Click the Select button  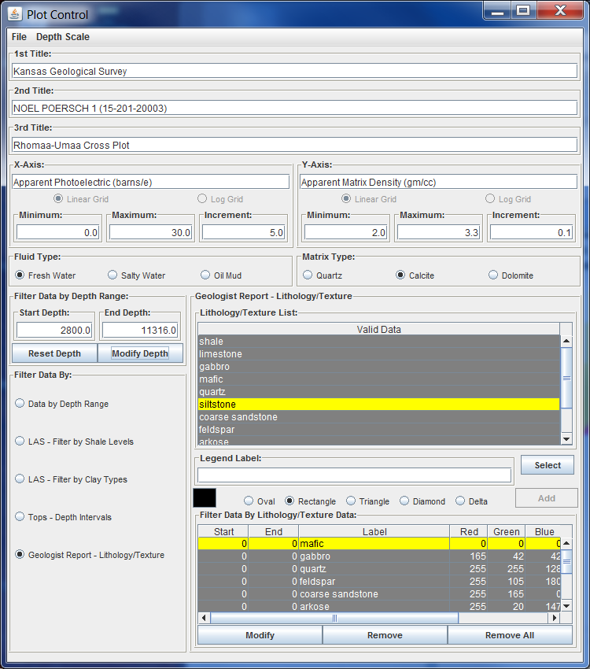tap(548, 465)
